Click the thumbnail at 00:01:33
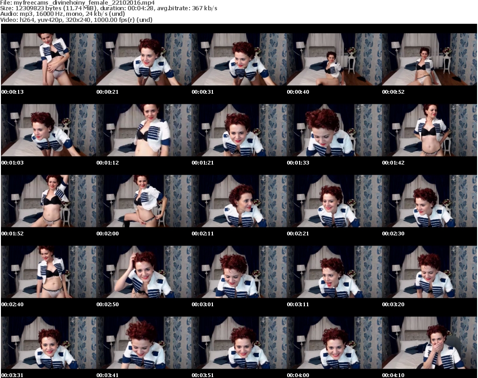Image resolution: width=478 pixels, height=378 pixels. 334,130
